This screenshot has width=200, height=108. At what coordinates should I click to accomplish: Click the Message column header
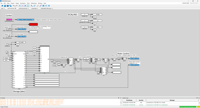(x=172, y=100)
